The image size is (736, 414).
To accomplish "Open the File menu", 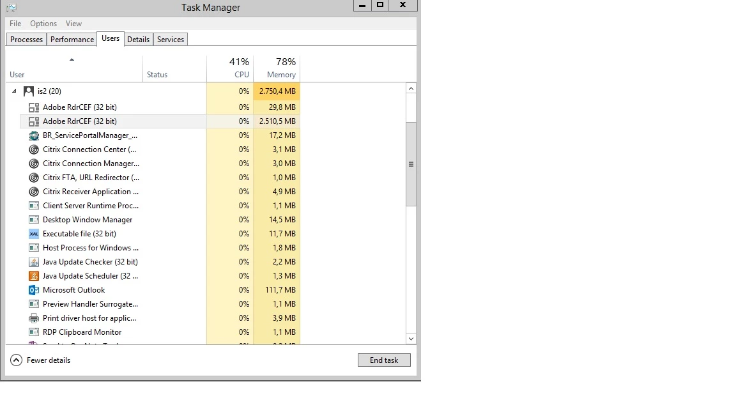I will tap(15, 24).
